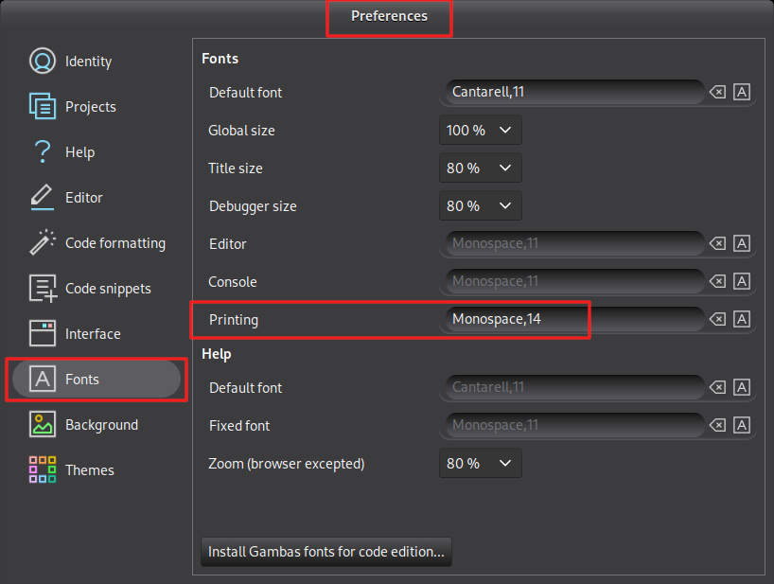
Task: Choose Console font via font picker icon
Action: tap(743, 281)
